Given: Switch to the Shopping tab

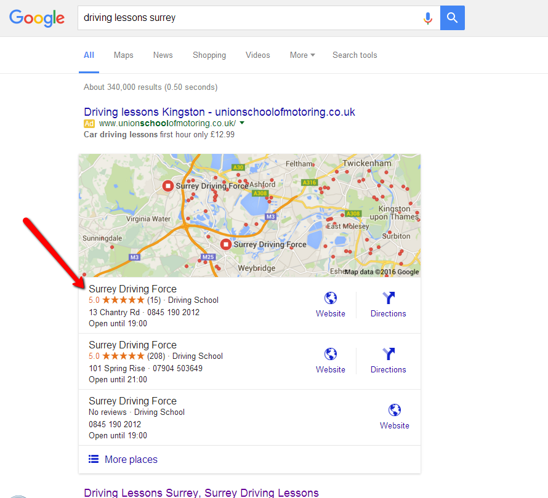Looking at the screenshot, I should (x=209, y=55).
